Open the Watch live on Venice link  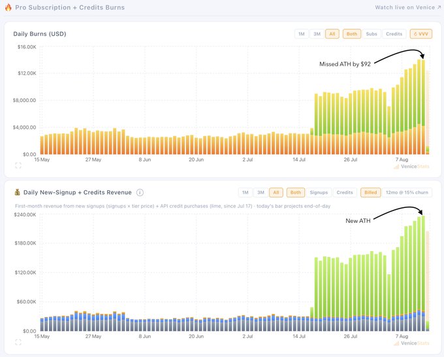pos(407,7)
